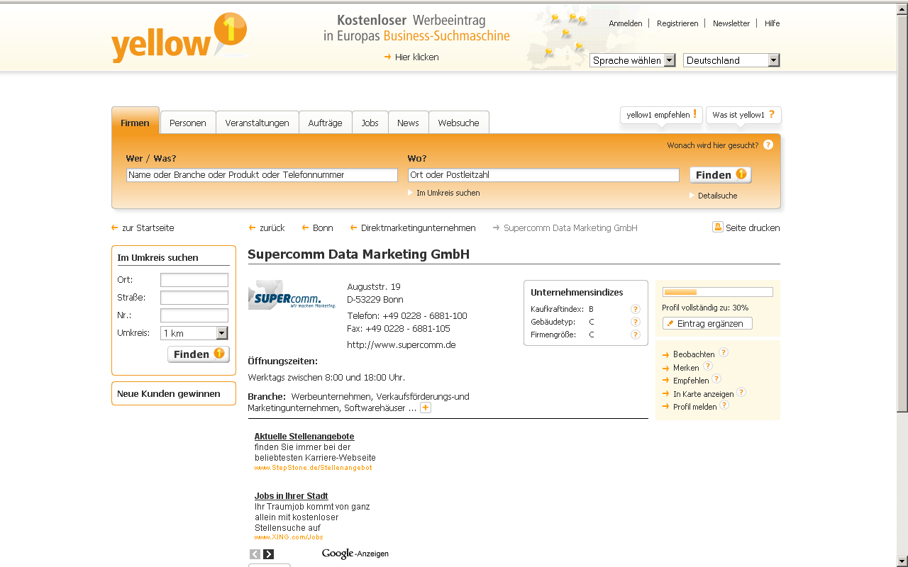The image size is (908, 567).
Task: Click help icon beside Merken
Action: (708, 366)
